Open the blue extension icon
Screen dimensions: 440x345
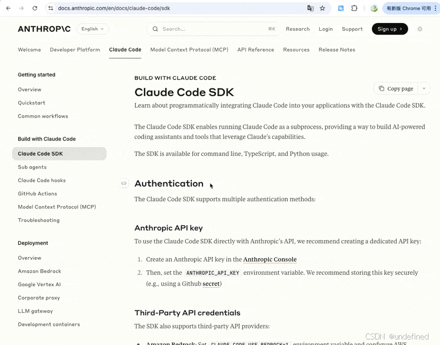coord(340,8)
